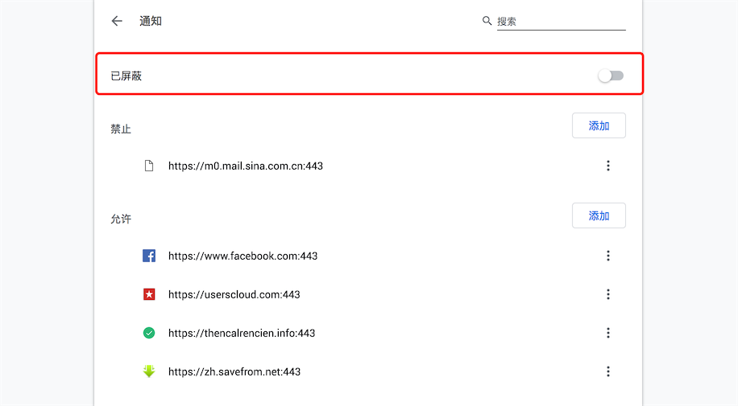Add a site to the 允许 list
This screenshot has height=406, width=738.
pyautogui.click(x=599, y=215)
